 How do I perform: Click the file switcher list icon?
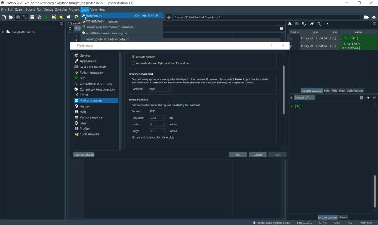pyautogui.click(x=32, y=17)
